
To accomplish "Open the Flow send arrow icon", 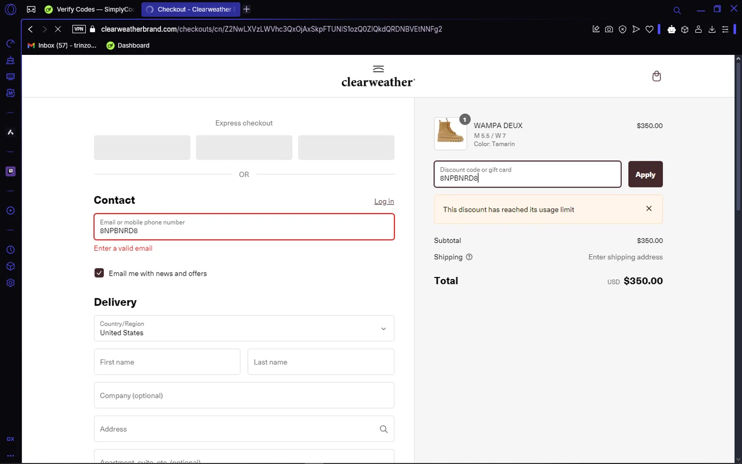I will click(x=636, y=29).
